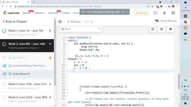191x107 pixels.
Task: Expand Week 3: June 15th - June 21st
Action: (50, 84)
